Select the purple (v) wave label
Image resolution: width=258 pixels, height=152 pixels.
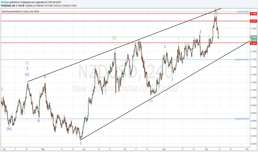27,74
